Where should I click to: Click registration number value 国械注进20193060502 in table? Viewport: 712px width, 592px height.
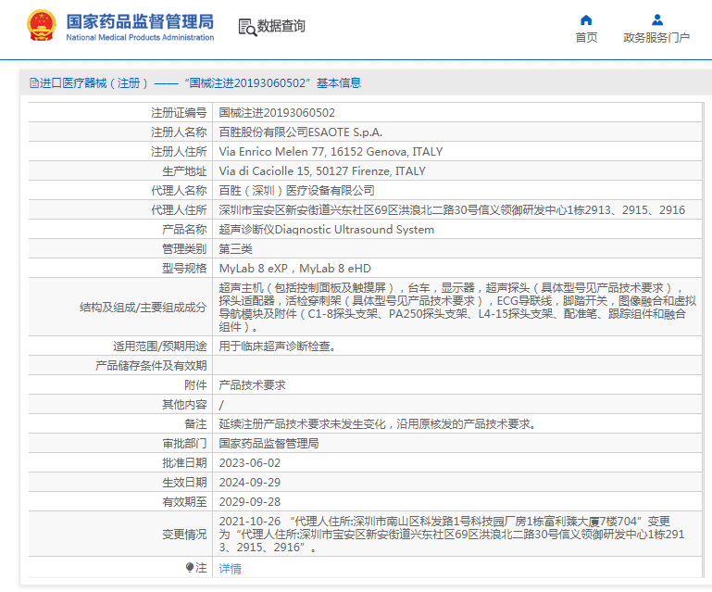tap(277, 112)
